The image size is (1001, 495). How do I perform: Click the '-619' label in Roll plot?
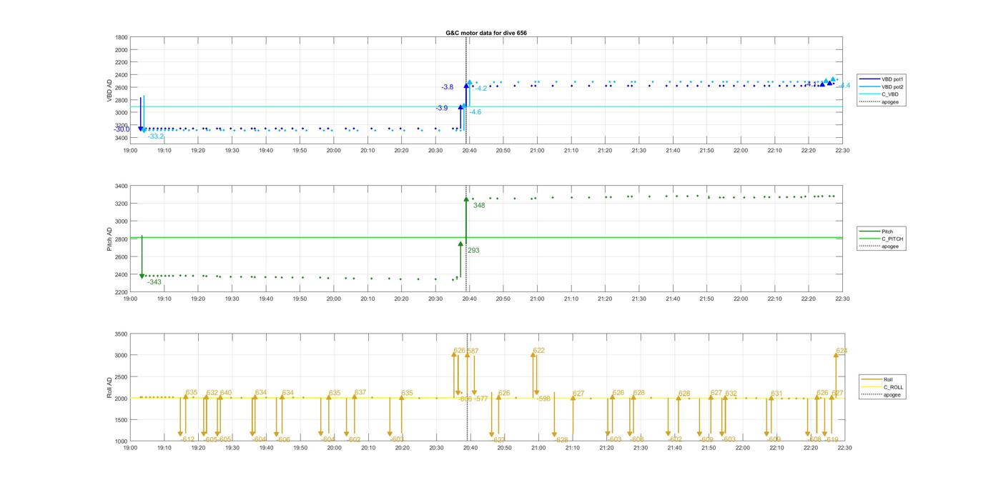click(831, 440)
